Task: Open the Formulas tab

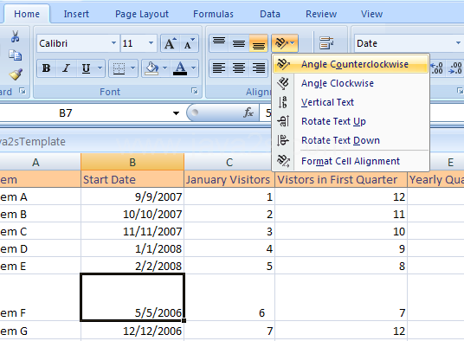Action: click(213, 14)
